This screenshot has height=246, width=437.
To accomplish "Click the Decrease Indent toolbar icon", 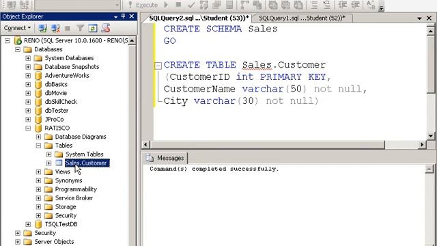I will point(343,5).
